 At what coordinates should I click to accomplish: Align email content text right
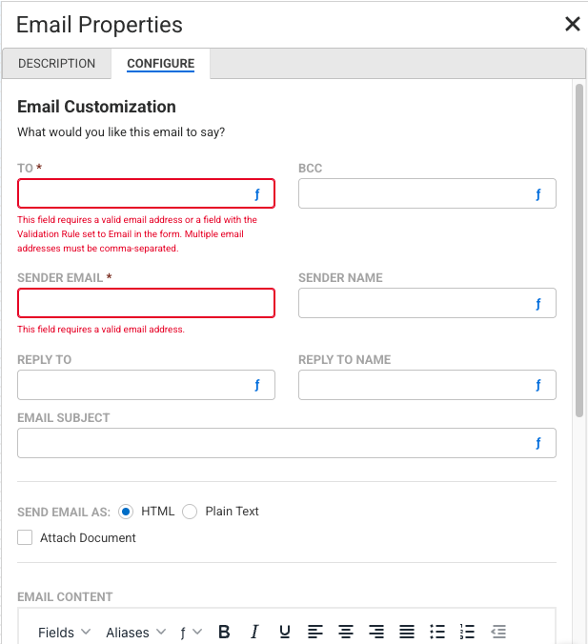tap(376, 632)
